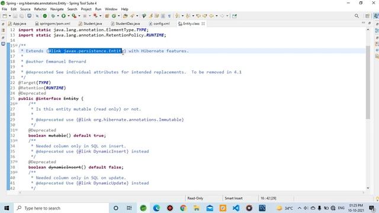379x213 pixels.
Task: Switch to the springorm/pom.xml tab
Action: coord(53,24)
